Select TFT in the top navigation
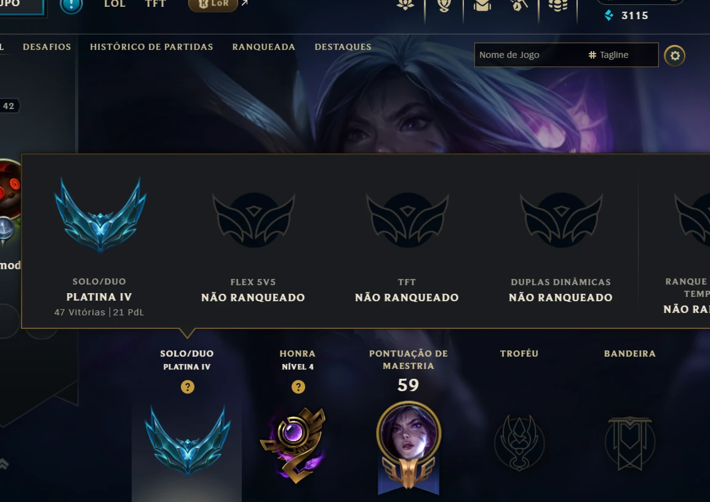Image resolution: width=710 pixels, height=502 pixels. [155, 4]
